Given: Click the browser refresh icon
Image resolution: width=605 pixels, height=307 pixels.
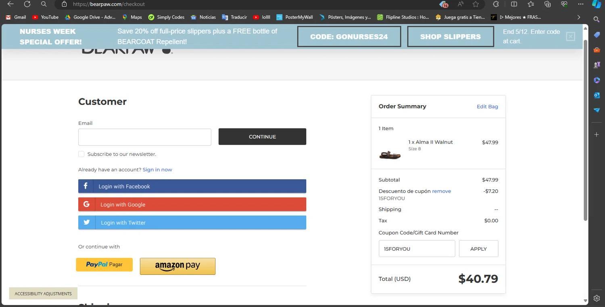Looking at the screenshot, I should click(x=27, y=4).
